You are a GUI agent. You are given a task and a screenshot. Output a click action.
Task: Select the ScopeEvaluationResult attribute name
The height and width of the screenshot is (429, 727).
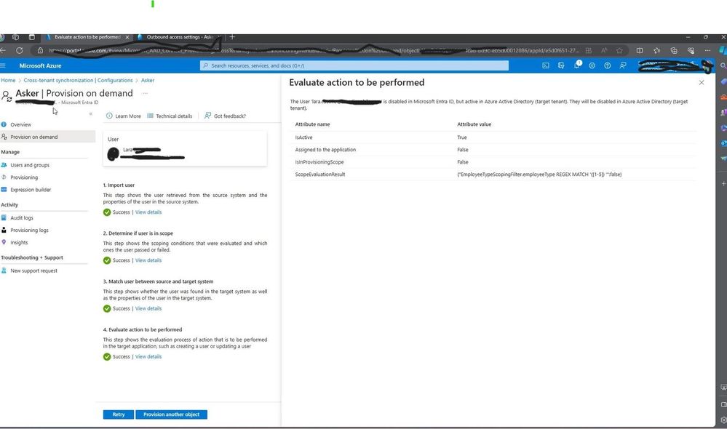tap(320, 175)
